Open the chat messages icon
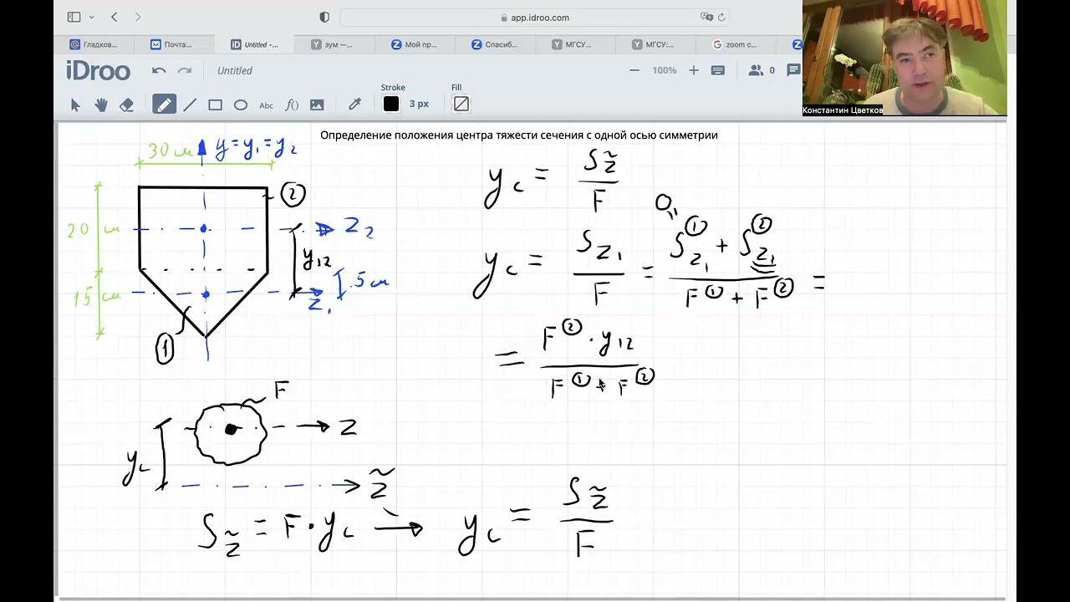This screenshot has width=1070, height=602. tap(793, 70)
